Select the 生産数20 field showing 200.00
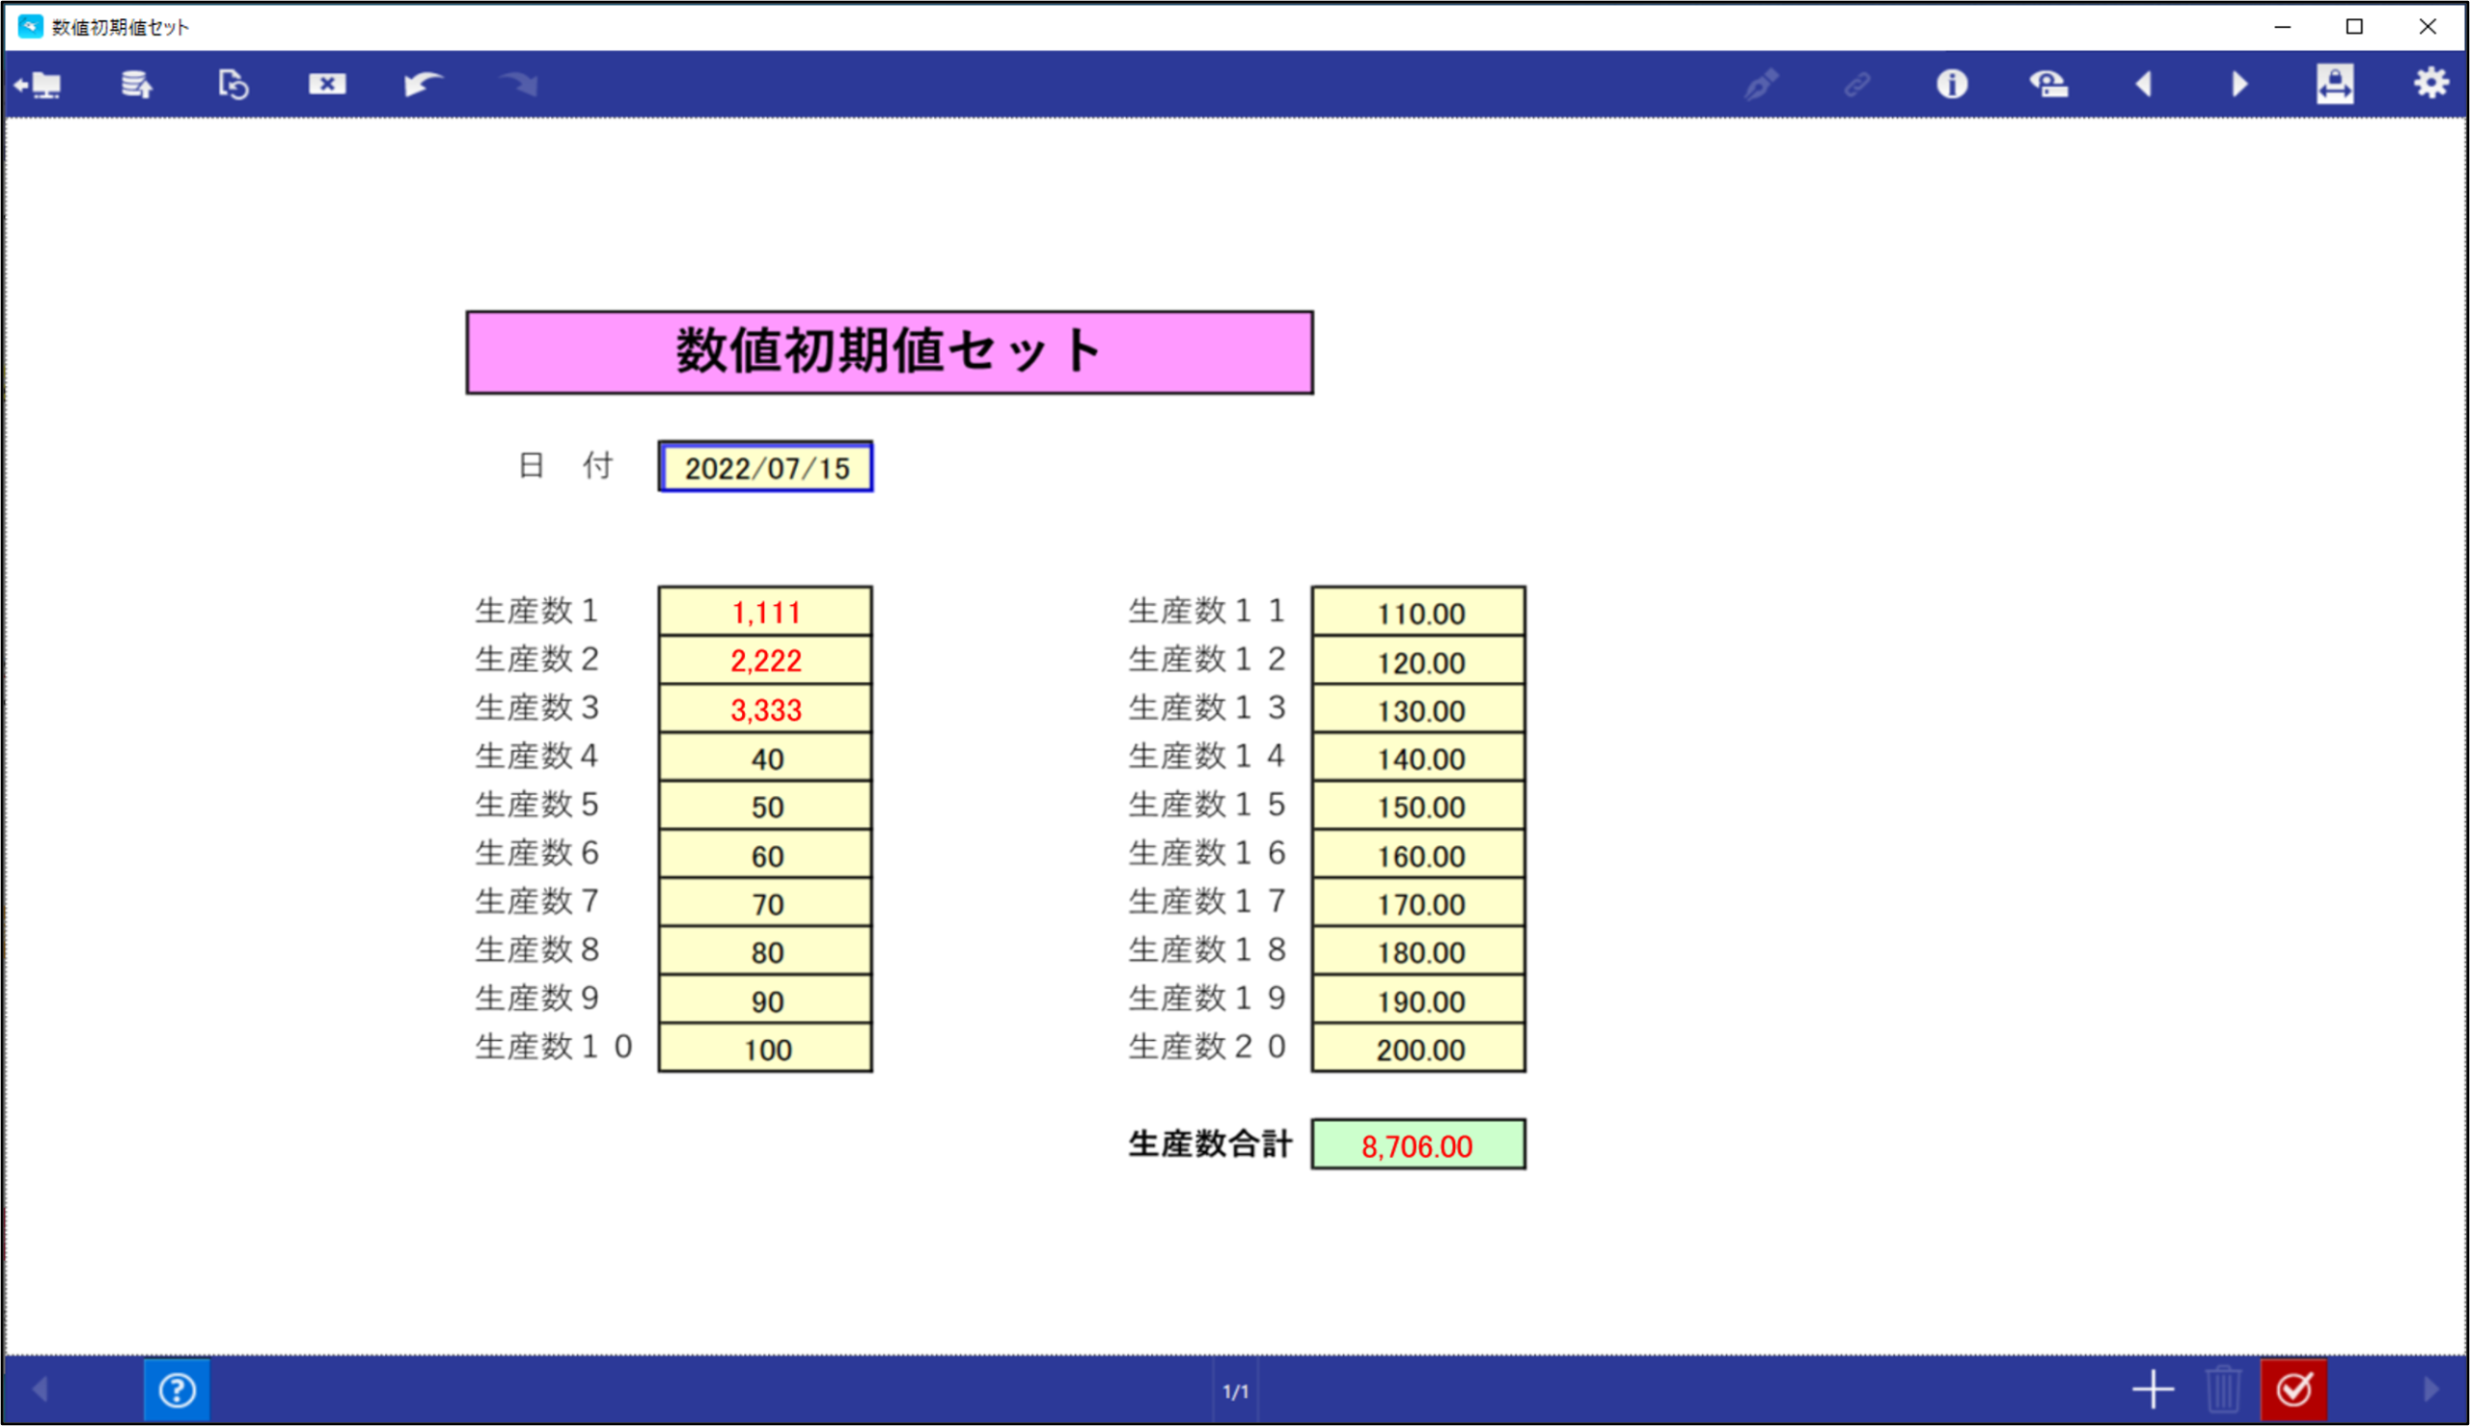2470x1426 pixels. 1419,1048
